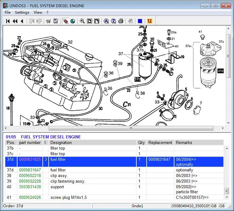Click the highlighted 37c label in the diagram
Viewport: 234px width, 211px height.
(x=138, y=79)
